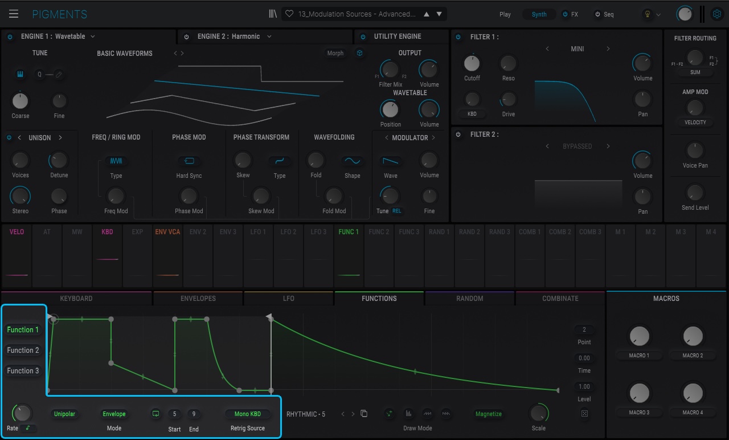Click the Morph button

coord(335,53)
